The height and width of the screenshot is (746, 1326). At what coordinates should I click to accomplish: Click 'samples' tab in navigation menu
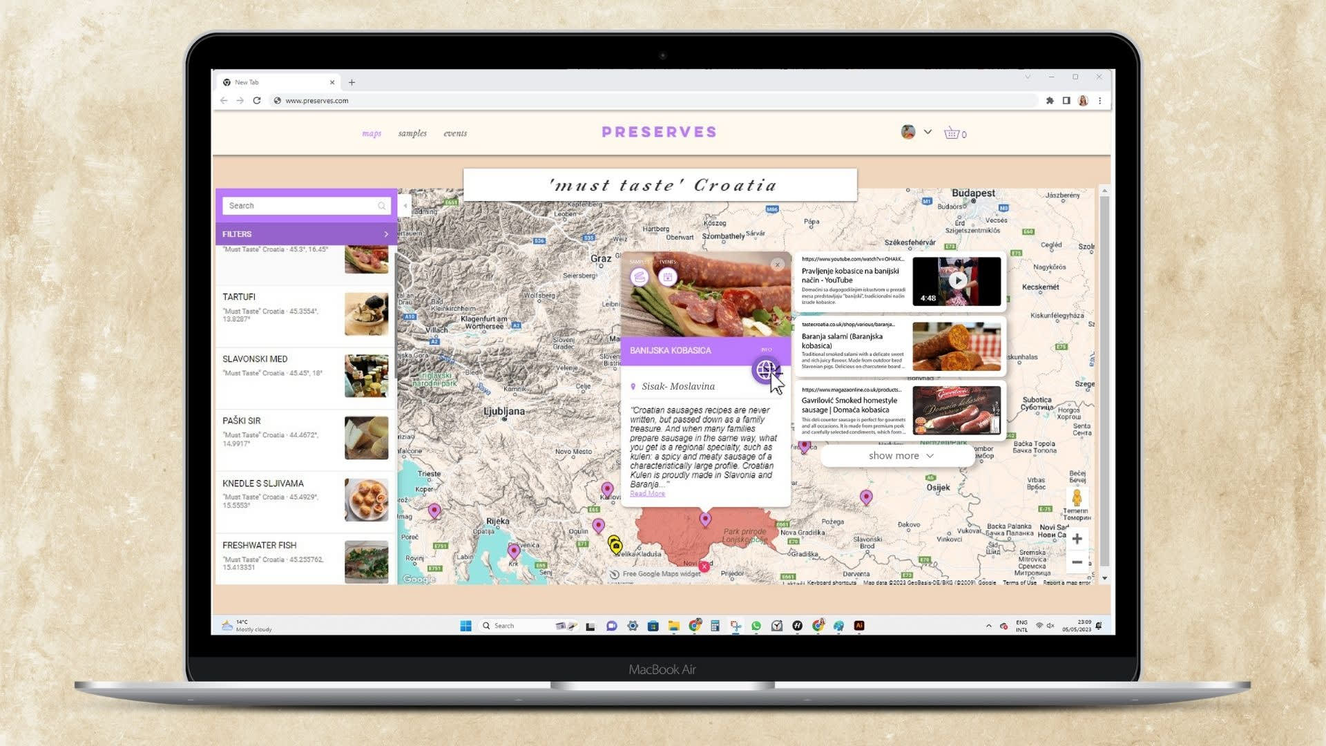tap(412, 133)
